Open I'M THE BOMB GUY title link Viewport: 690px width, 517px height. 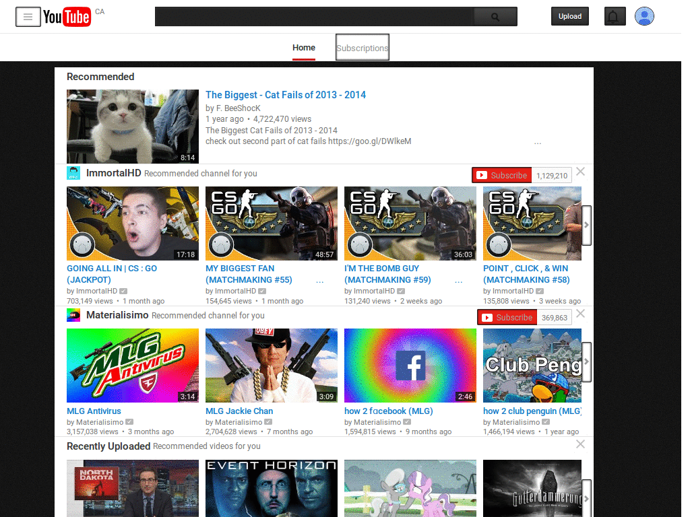(387, 274)
